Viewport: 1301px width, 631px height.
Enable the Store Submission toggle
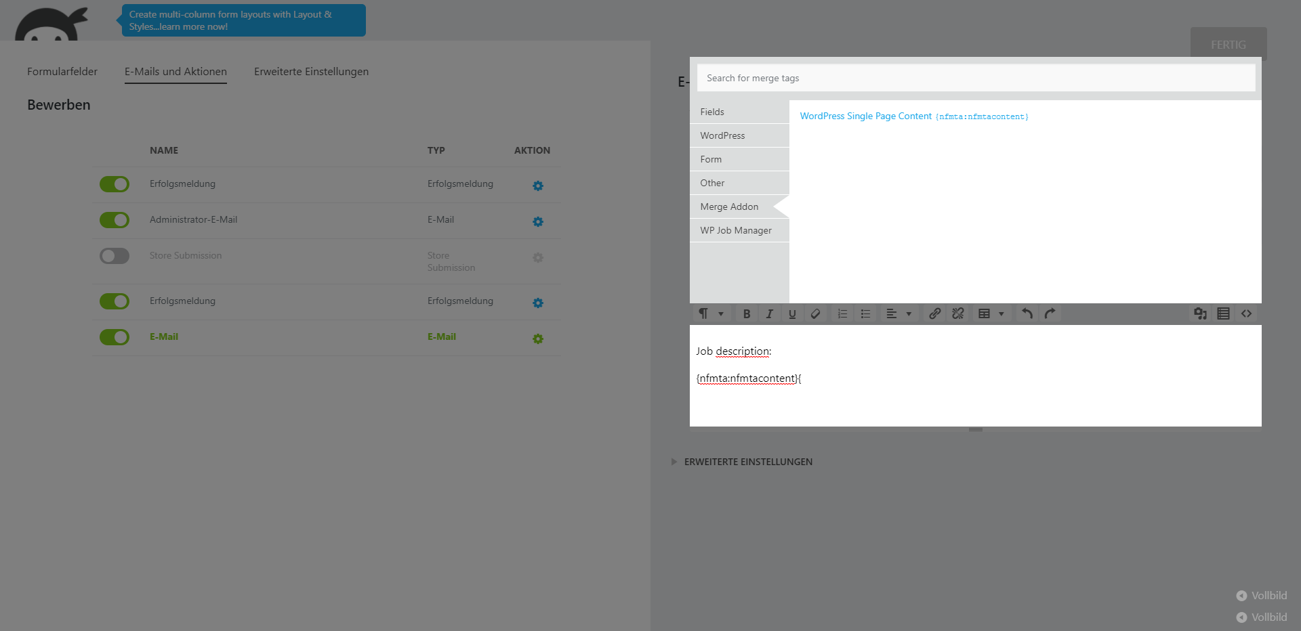[115, 256]
